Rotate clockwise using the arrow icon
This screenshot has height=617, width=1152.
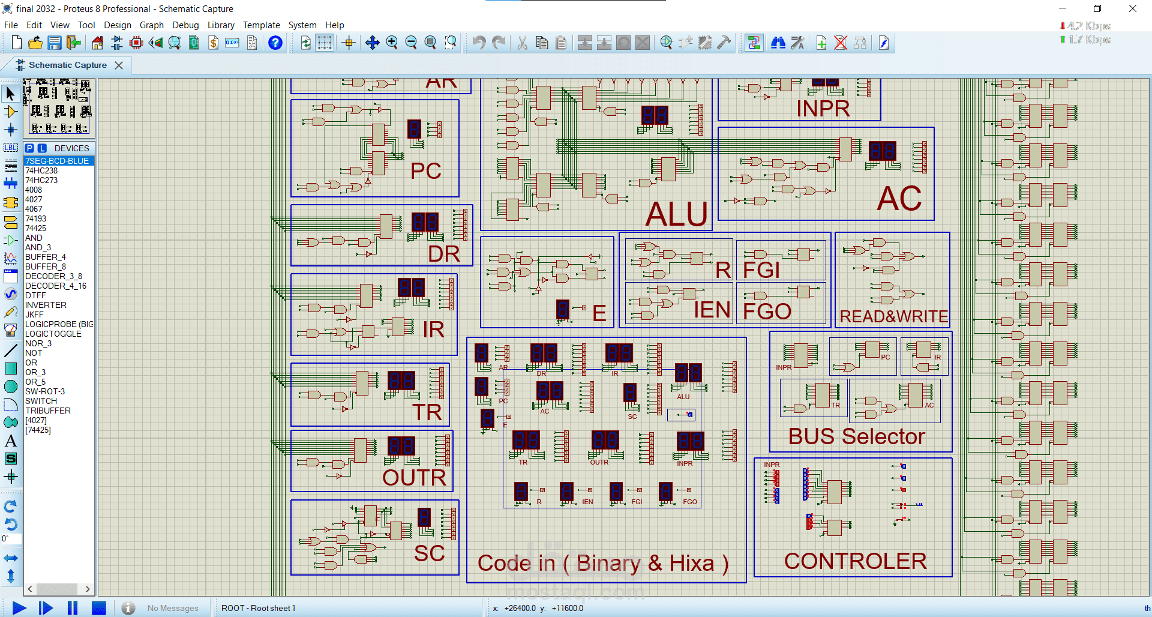click(11, 506)
